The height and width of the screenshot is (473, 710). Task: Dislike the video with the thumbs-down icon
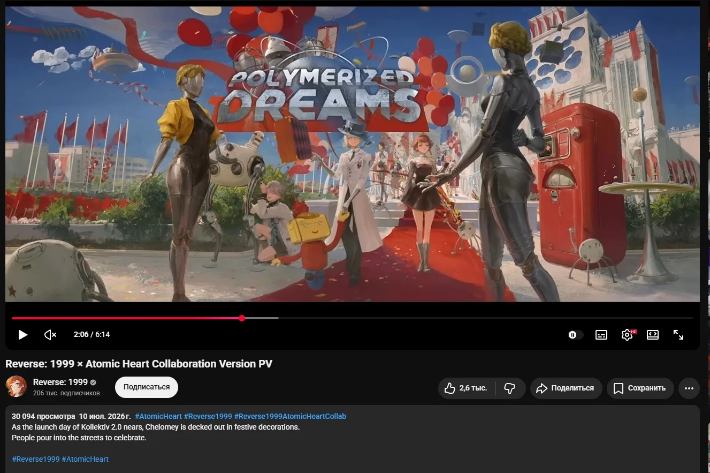(x=510, y=388)
